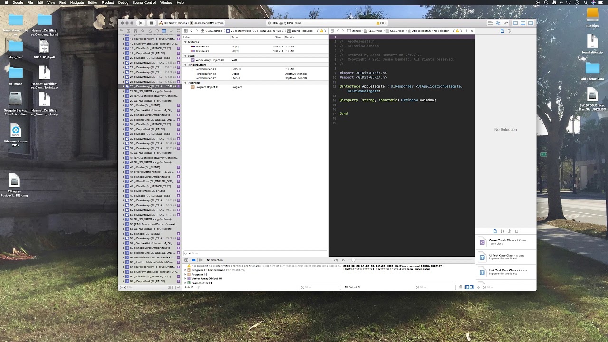
Task: Go back in left editor history
Action: [x=191, y=31]
